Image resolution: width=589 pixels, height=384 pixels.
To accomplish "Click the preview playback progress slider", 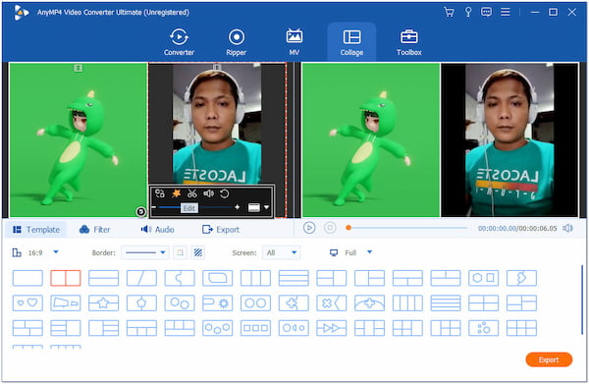I will [407, 228].
